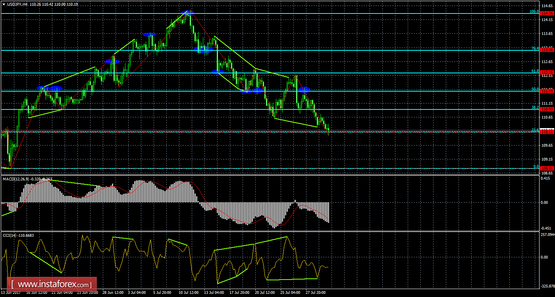Select the CCI(14) indicator label
555x297 pixels.
pyautogui.click(x=10, y=235)
